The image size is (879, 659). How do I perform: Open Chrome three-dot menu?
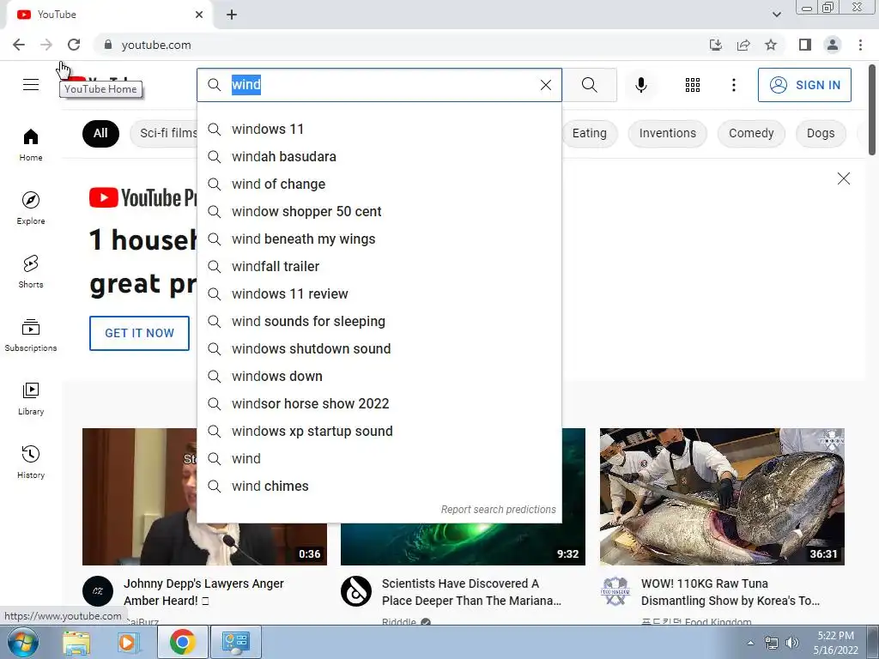coord(860,45)
